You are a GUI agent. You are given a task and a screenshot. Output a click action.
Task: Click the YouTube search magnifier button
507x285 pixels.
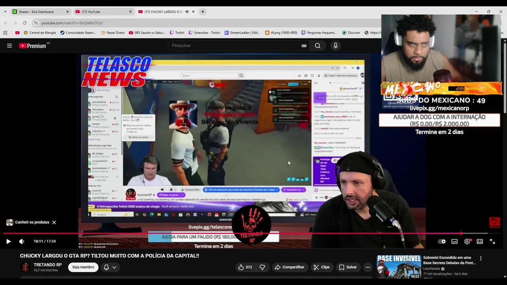click(x=317, y=46)
